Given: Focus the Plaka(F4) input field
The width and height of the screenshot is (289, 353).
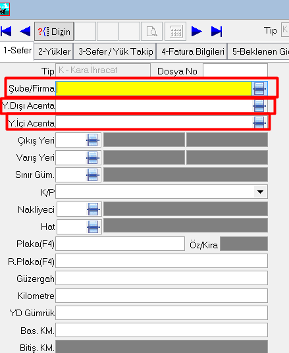Looking at the screenshot, I should tap(120, 244).
